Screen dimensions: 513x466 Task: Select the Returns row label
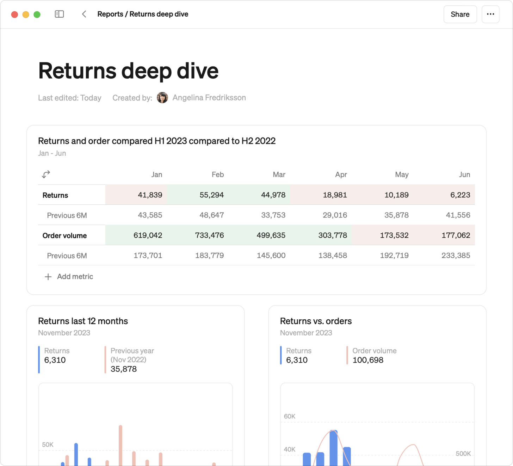(55, 195)
